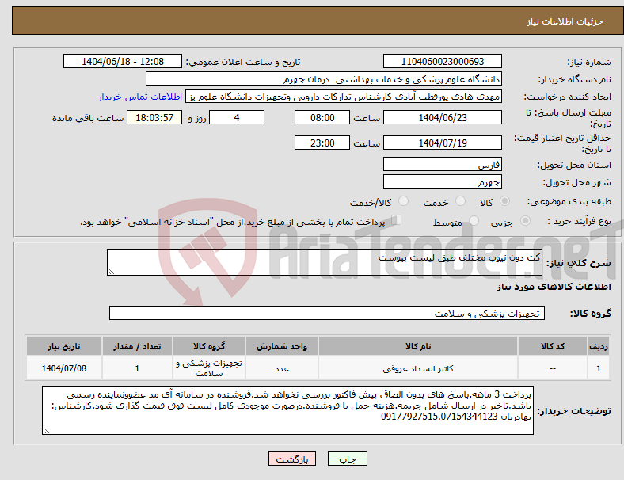Click the تاریخ نیاز column header
This screenshot has width=624, height=480.
coord(64,346)
